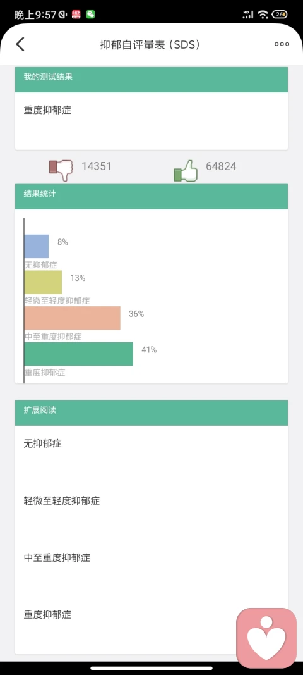Select the yellow 13% bar
Viewport: 303px width, 675px height.
point(43,282)
